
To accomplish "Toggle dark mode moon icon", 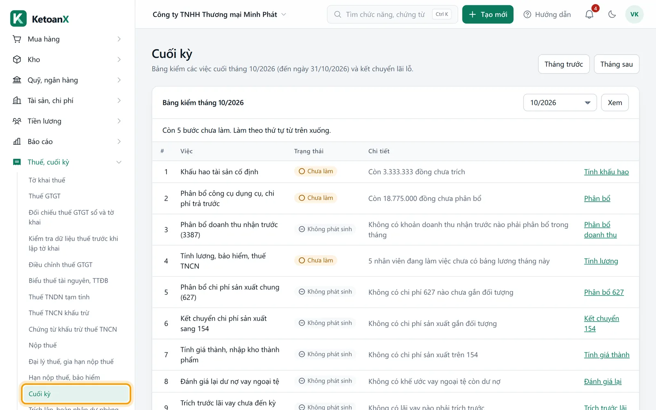I will 612,14.
